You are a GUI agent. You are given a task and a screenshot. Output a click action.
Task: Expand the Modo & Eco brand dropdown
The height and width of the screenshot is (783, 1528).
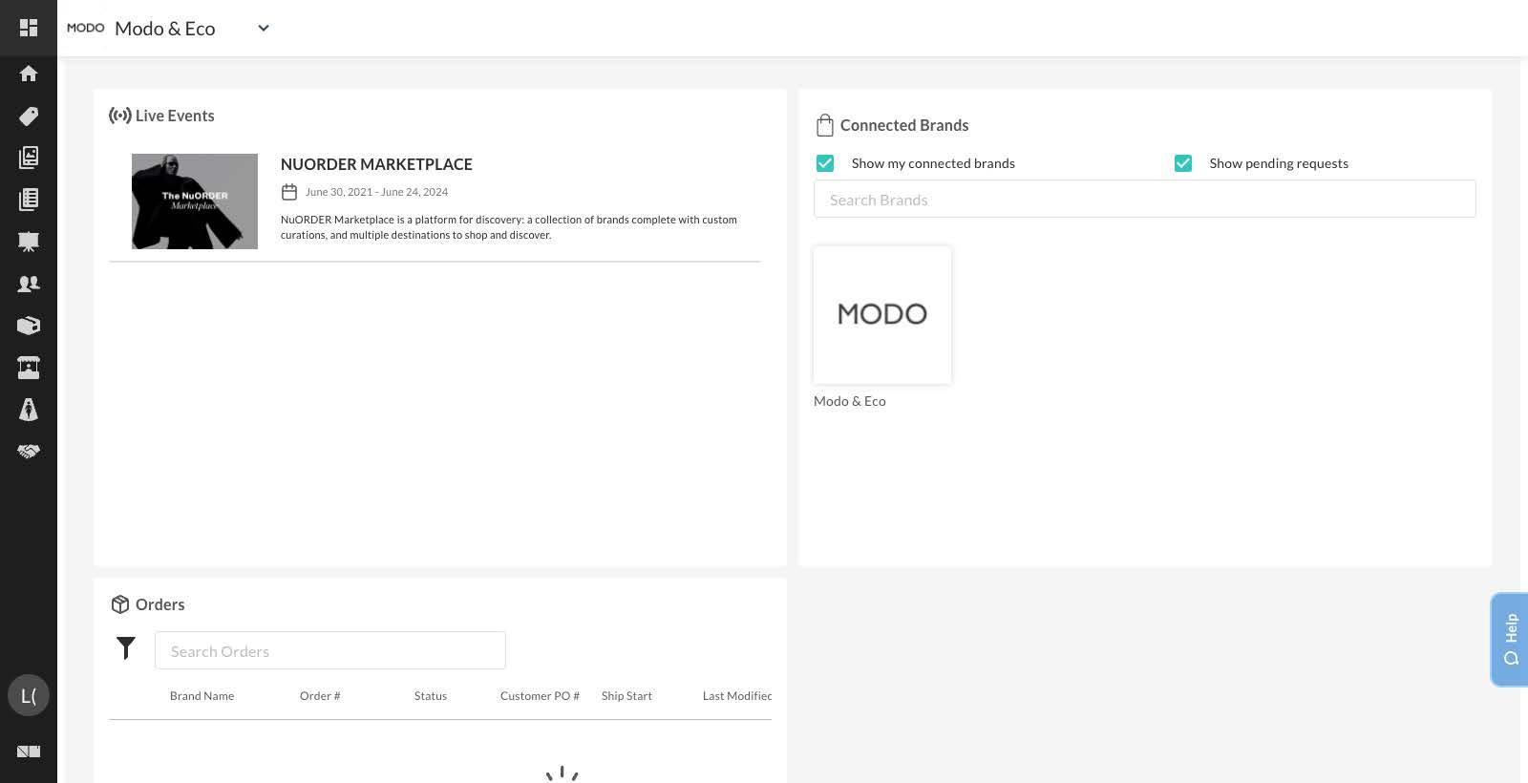pyautogui.click(x=264, y=28)
